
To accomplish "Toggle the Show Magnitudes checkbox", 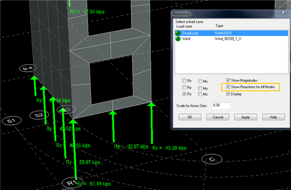I will pos(228,80).
